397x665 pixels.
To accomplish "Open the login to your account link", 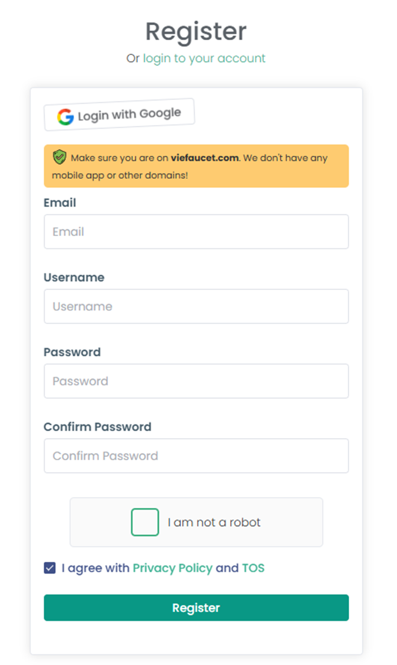I will (204, 58).
